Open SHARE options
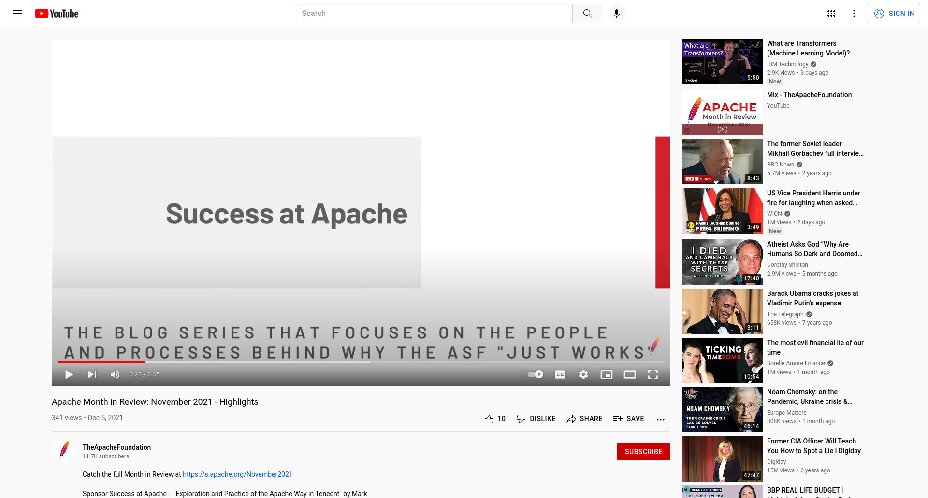Screen dimensions: 928x498 [584, 419]
